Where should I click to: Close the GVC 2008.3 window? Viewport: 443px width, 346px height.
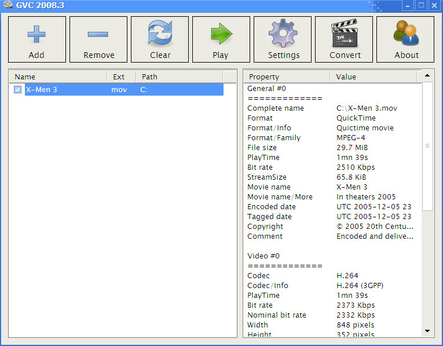[x=434, y=5]
